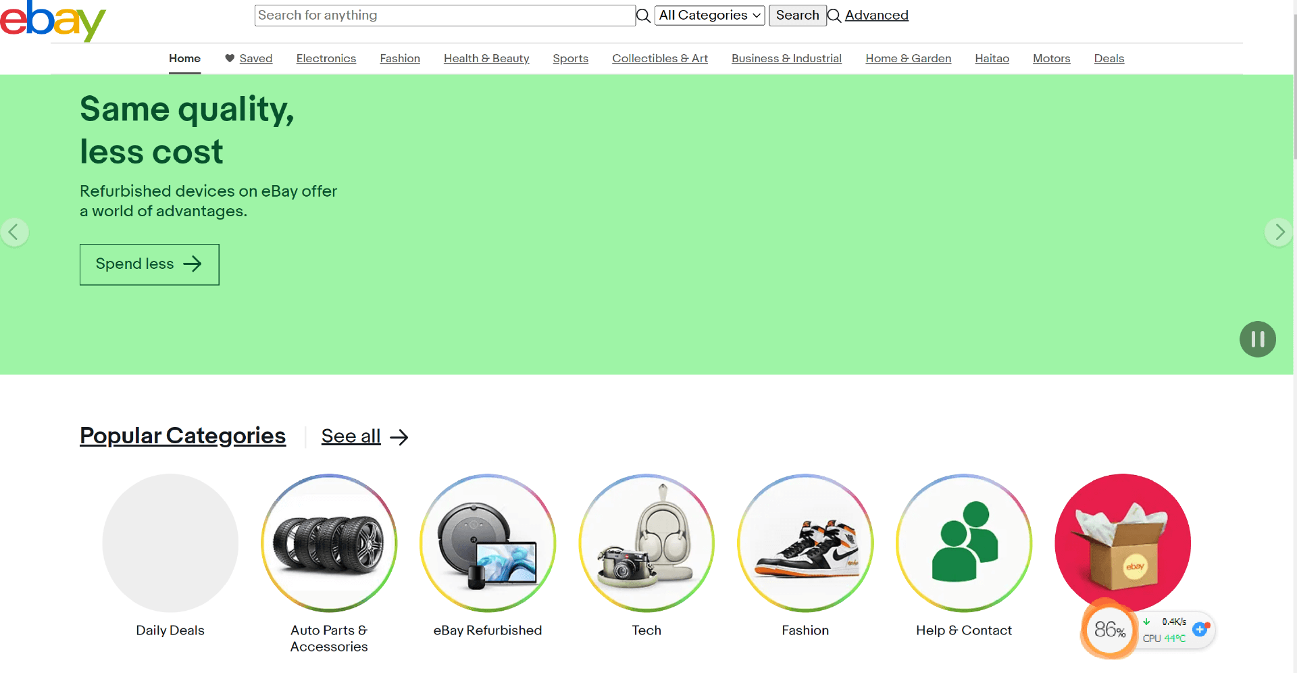Open the Tech category image
This screenshot has width=1297, height=673.
[x=646, y=543]
